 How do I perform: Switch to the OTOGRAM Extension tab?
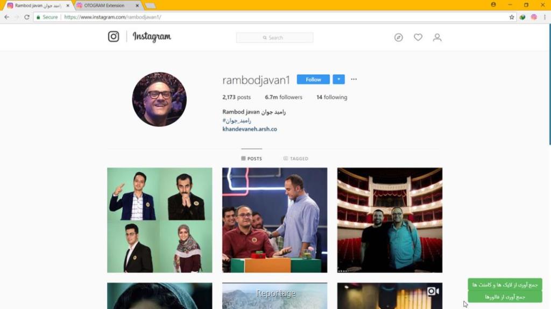[104, 5]
